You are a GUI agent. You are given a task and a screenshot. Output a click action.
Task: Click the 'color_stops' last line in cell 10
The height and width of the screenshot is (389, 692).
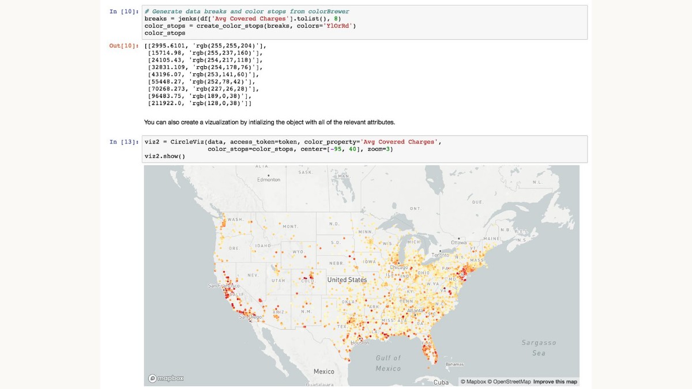click(x=165, y=33)
